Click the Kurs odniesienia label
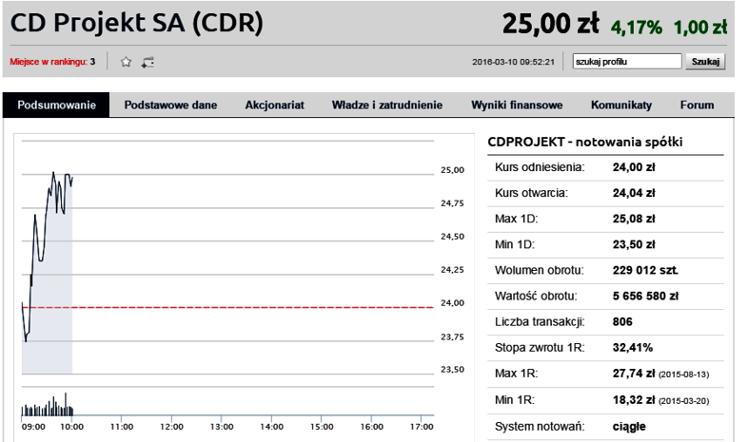The height and width of the screenshot is (442, 748). pos(540,167)
